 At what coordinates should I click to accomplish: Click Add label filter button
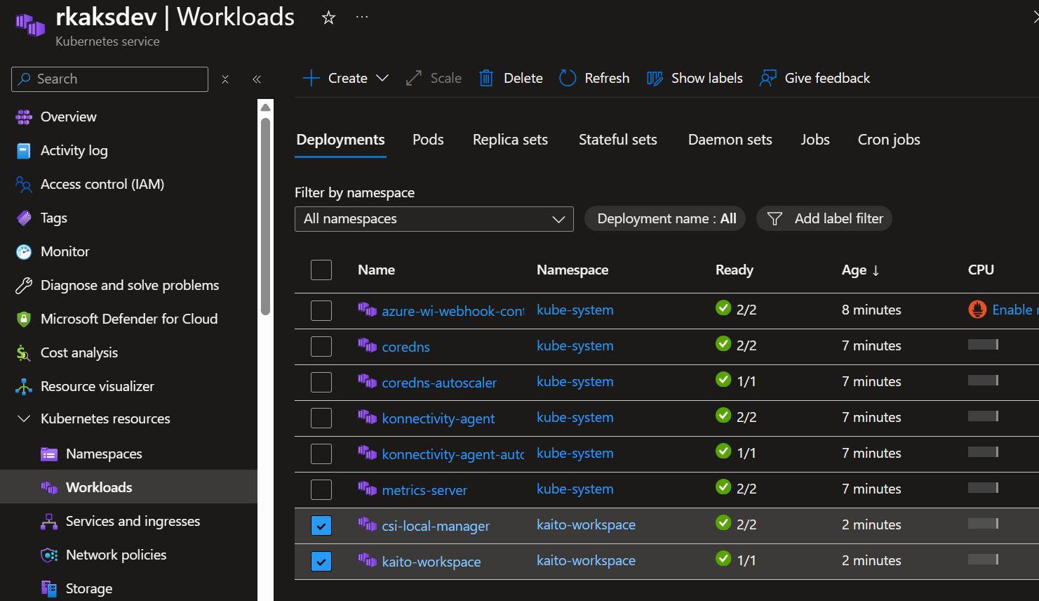(x=824, y=219)
